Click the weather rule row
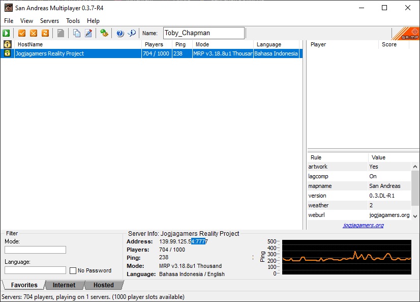The image size is (420, 302). point(359,205)
